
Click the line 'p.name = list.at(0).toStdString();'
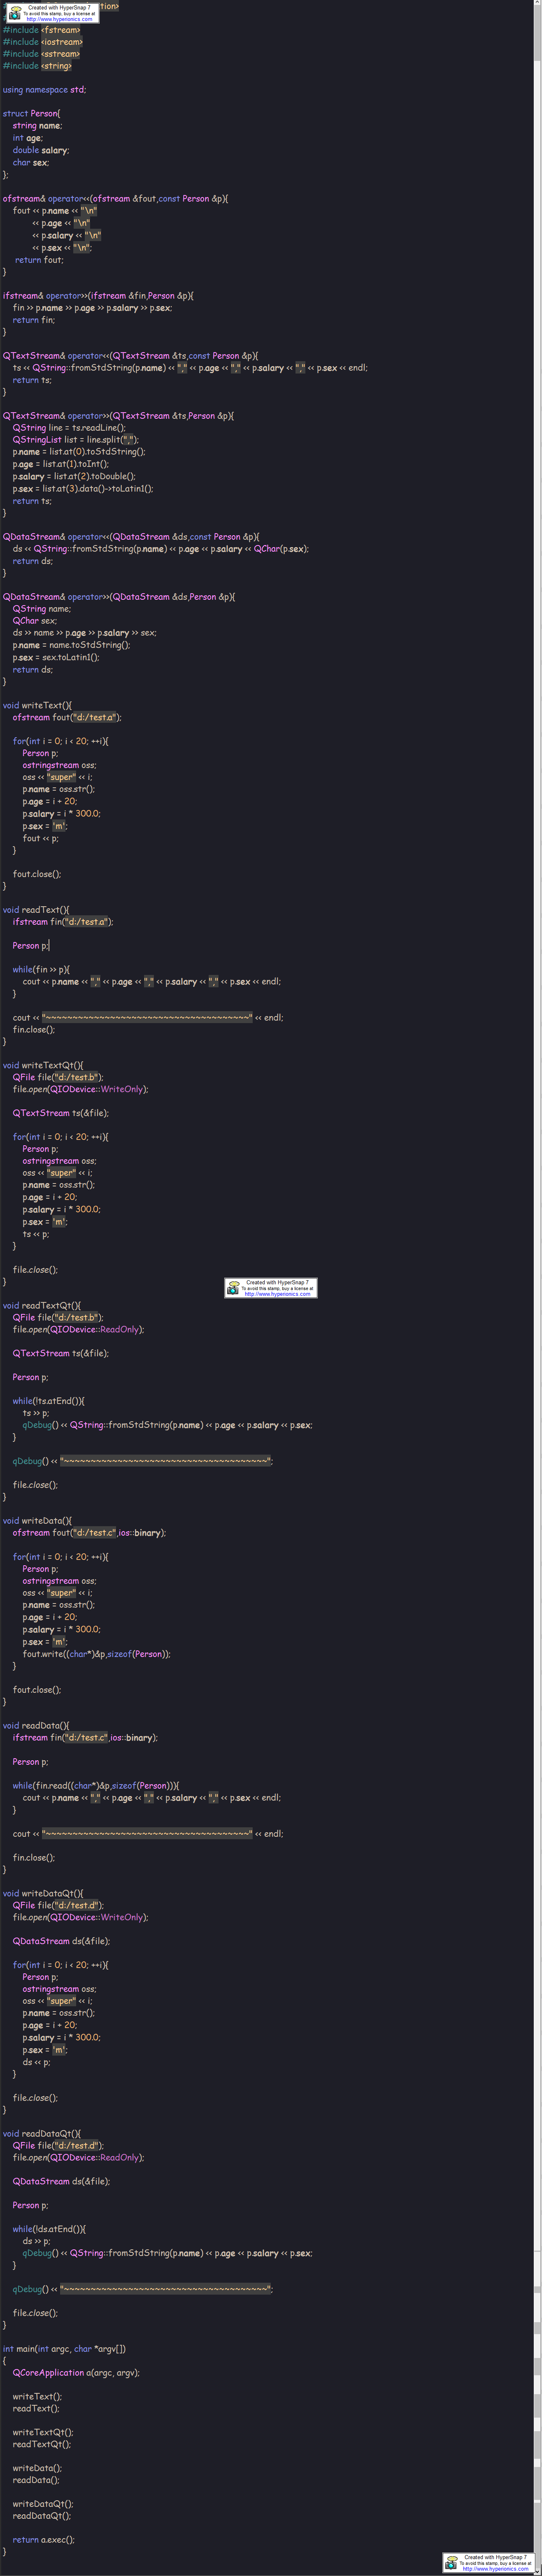tap(79, 452)
